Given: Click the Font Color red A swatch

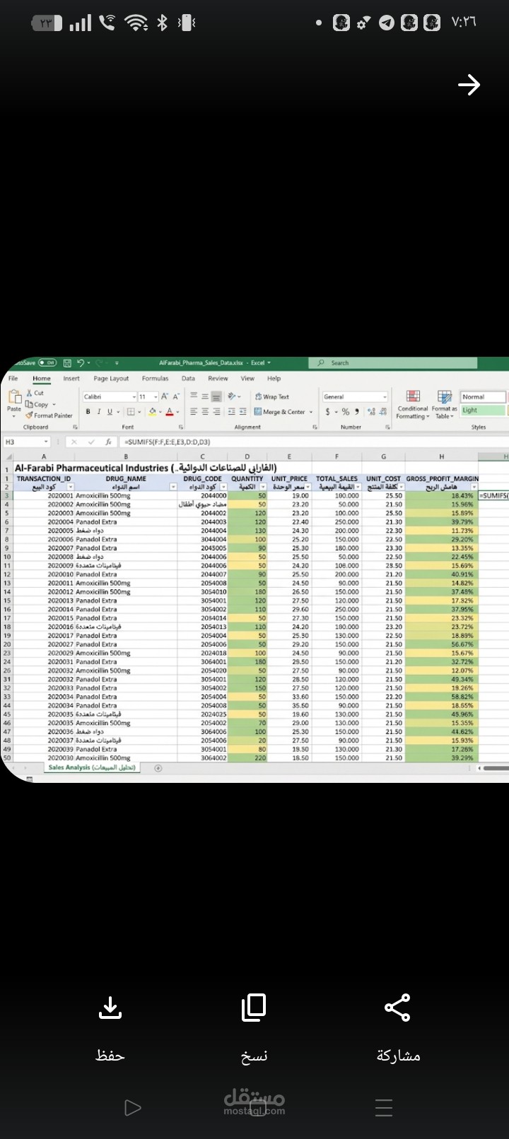Looking at the screenshot, I should coord(170,411).
